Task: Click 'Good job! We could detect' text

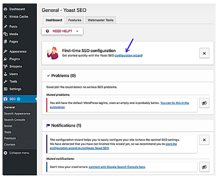Action: (82, 87)
